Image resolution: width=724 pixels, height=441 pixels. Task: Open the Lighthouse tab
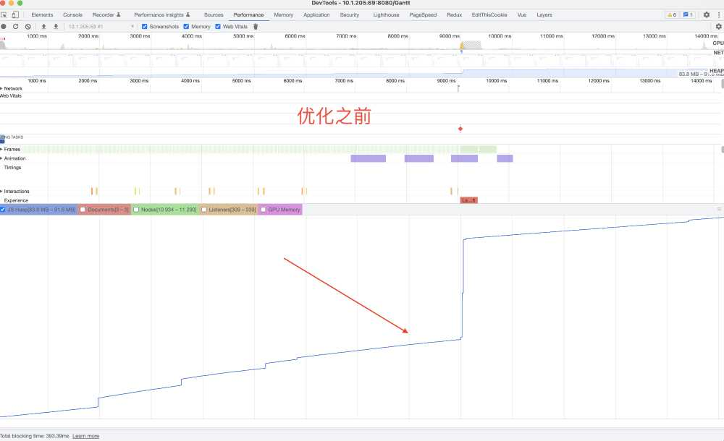click(385, 14)
